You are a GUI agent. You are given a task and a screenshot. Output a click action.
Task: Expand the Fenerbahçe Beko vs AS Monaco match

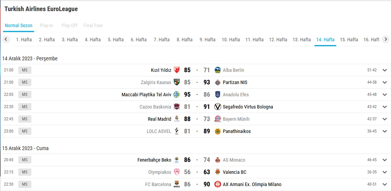coord(385,160)
